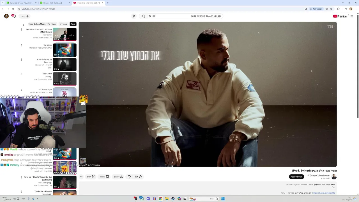Create a clip with the scissors button

pyautogui.click(x=91, y=177)
